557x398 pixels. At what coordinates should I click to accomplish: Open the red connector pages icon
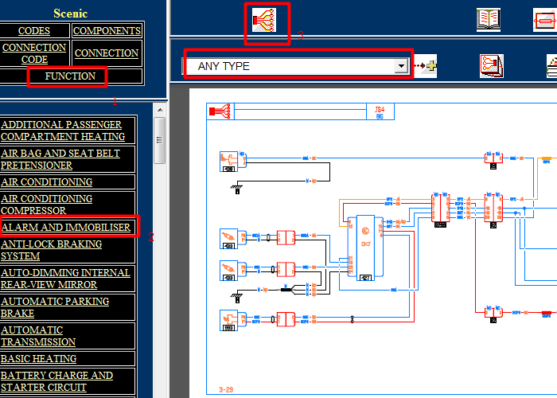pos(492,66)
